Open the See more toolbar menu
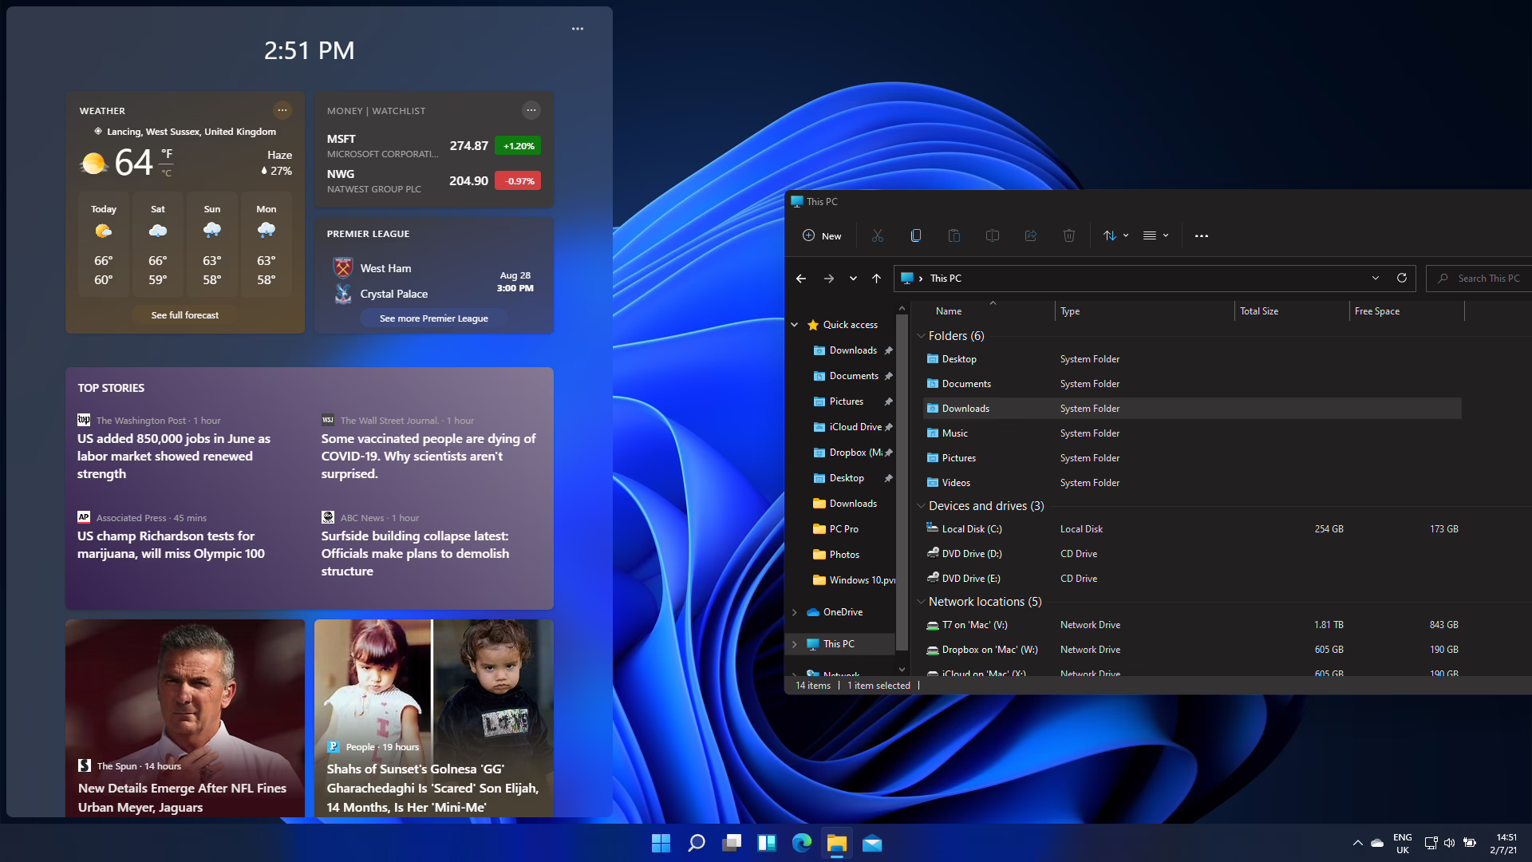The image size is (1532, 862). pyautogui.click(x=1202, y=235)
